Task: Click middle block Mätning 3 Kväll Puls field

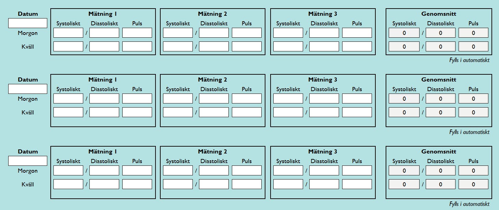Action: (x=357, y=112)
